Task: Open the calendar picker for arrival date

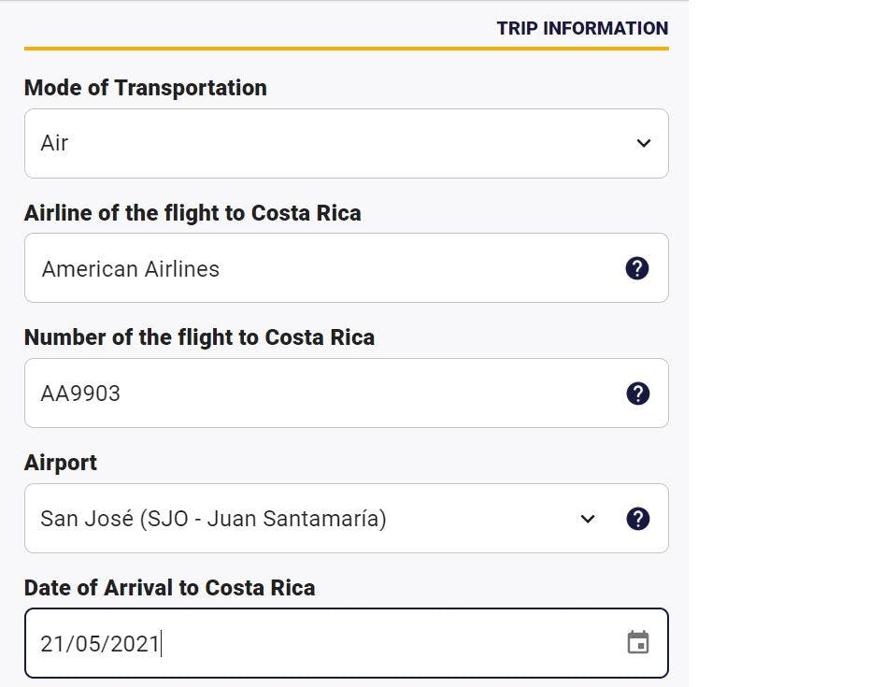Action: click(x=638, y=643)
